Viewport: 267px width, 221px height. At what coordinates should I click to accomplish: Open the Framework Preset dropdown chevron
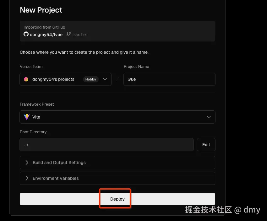(209, 117)
